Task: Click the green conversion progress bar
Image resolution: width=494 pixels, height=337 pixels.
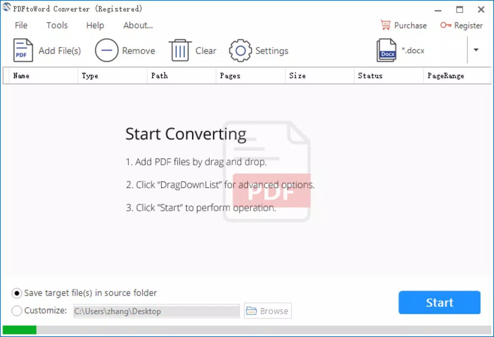Action: [19, 330]
